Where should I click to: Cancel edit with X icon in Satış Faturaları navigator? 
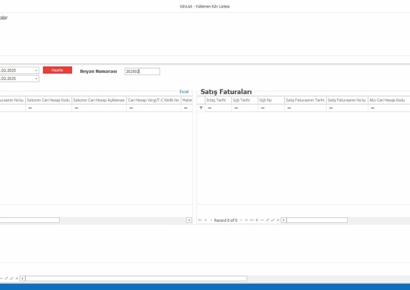tap(278, 220)
